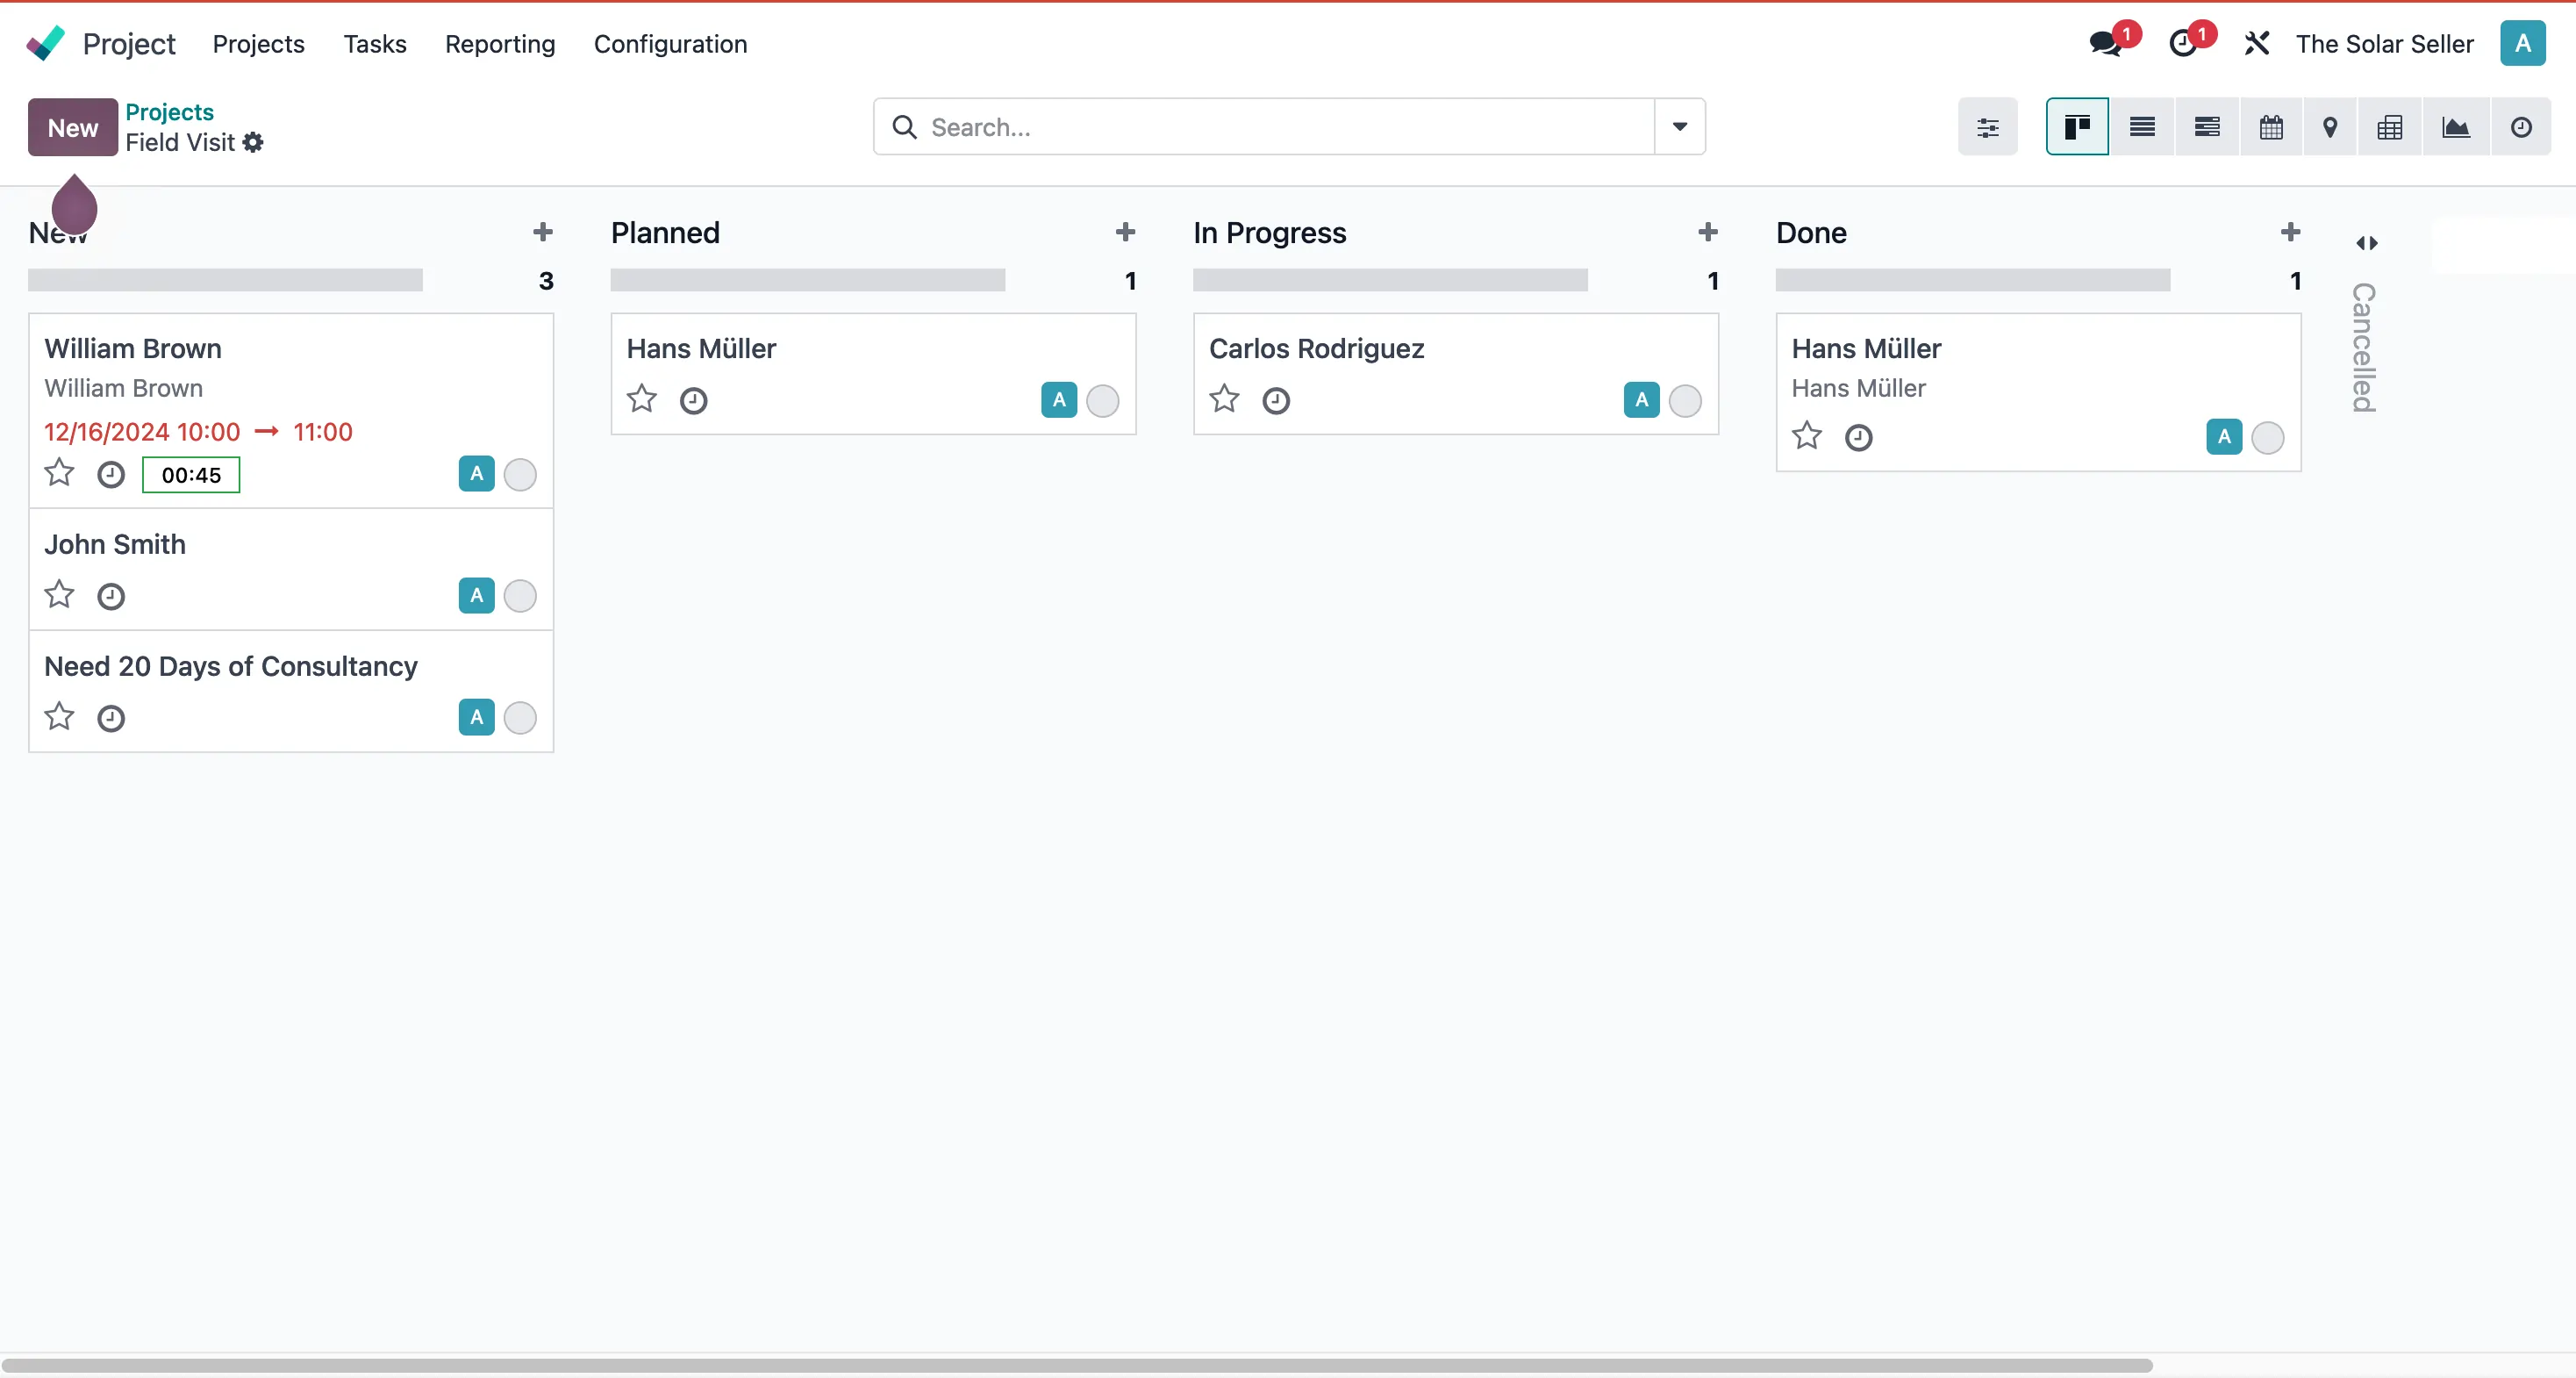The height and width of the screenshot is (1378, 2576).
Task: Toggle the filter panel sliders icon
Action: click(x=1987, y=127)
